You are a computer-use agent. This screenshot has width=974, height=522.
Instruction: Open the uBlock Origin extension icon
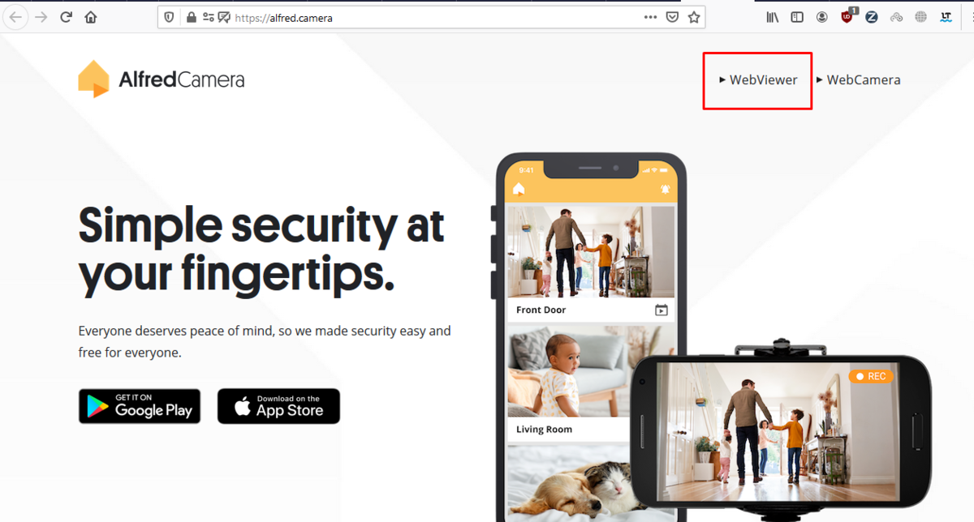coord(847,16)
